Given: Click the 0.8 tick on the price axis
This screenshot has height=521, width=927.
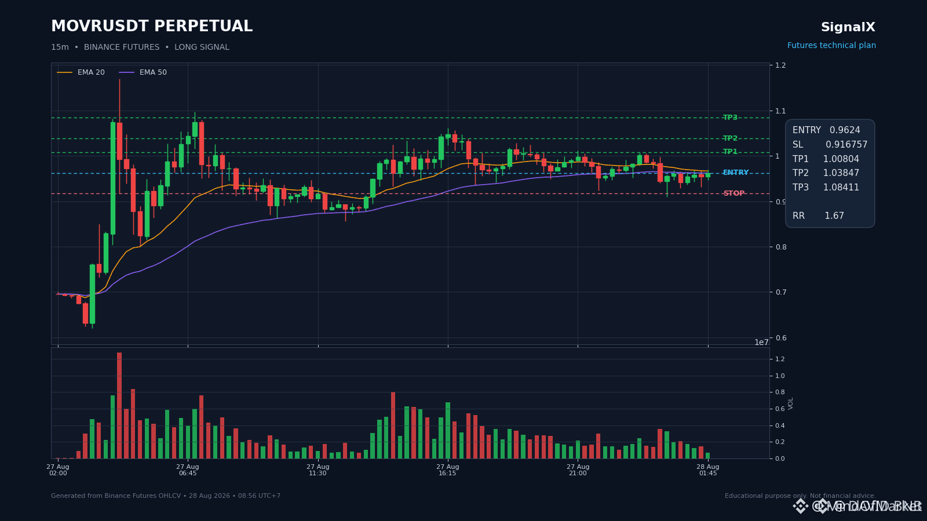Looking at the screenshot, I should pos(780,247).
